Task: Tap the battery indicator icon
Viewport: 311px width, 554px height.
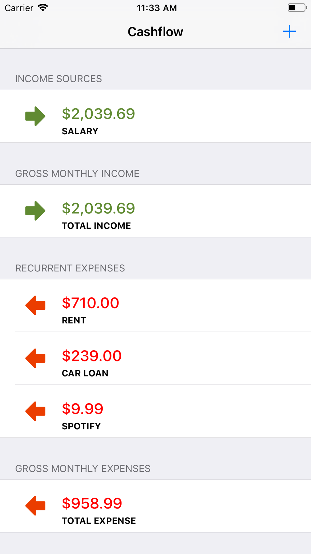Action: (x=297, y=8)
